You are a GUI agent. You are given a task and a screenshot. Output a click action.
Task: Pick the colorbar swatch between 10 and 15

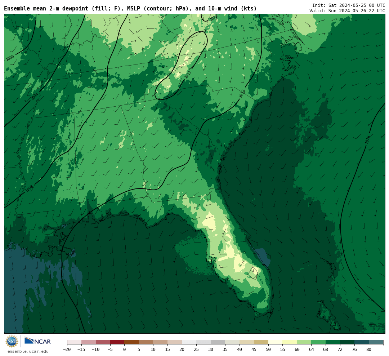[161, 342]
